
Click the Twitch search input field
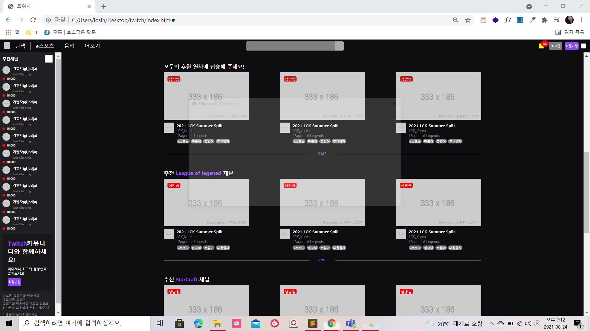[290, 46]
